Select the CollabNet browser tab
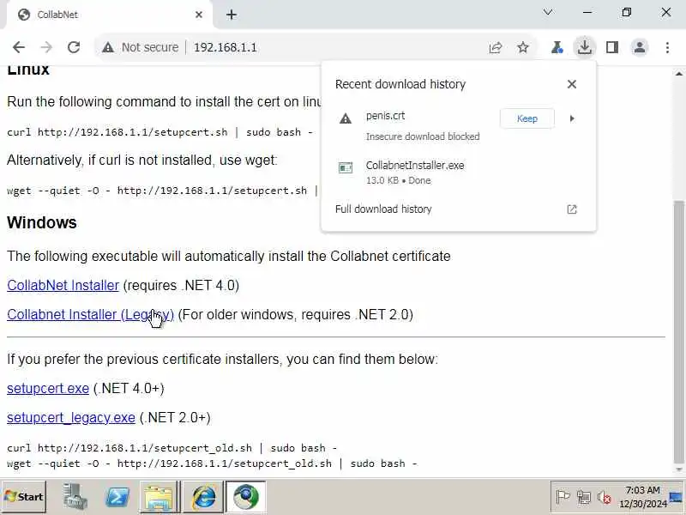 coord(110,15)
